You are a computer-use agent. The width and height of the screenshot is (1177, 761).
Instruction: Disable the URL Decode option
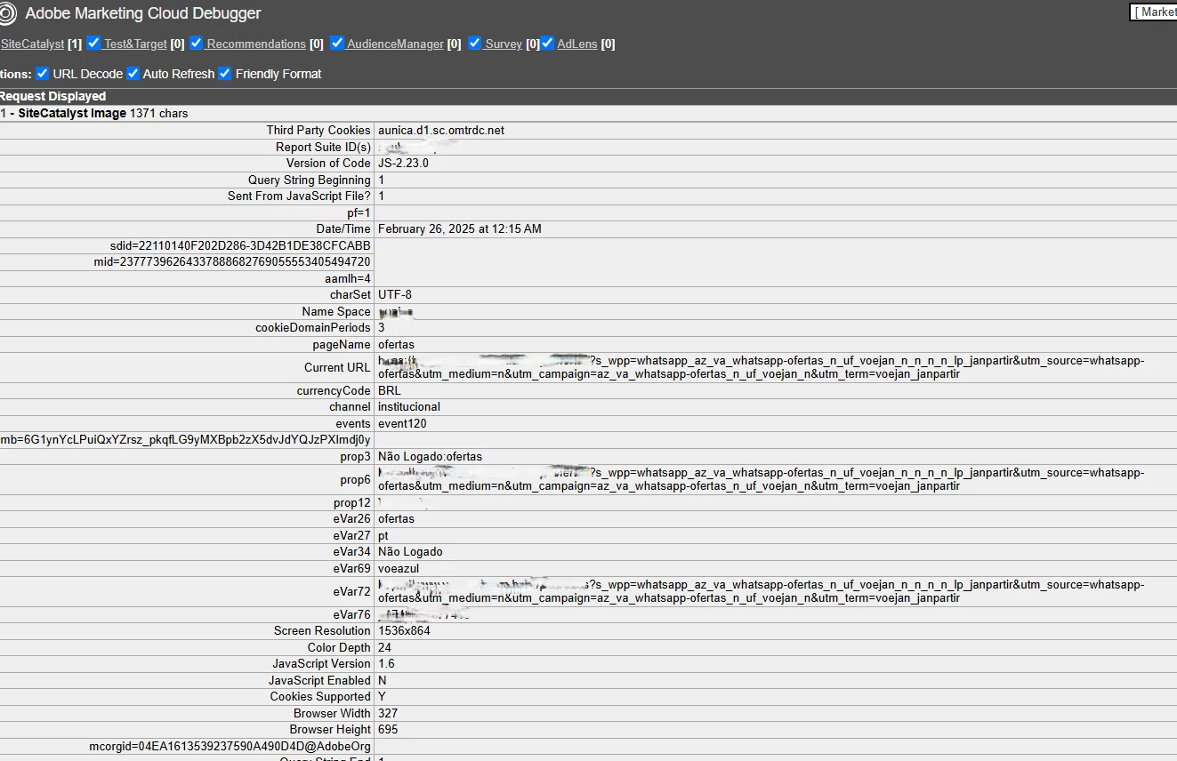click(x=42, y=73)
